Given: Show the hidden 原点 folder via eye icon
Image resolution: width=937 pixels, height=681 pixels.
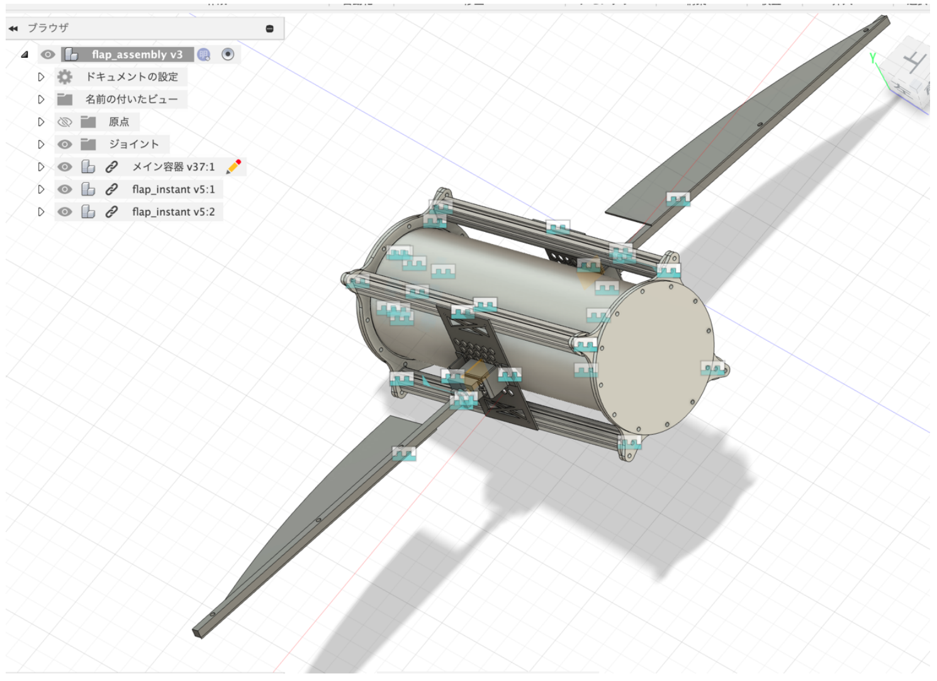Looking at the screenshot, I should 64,122.
